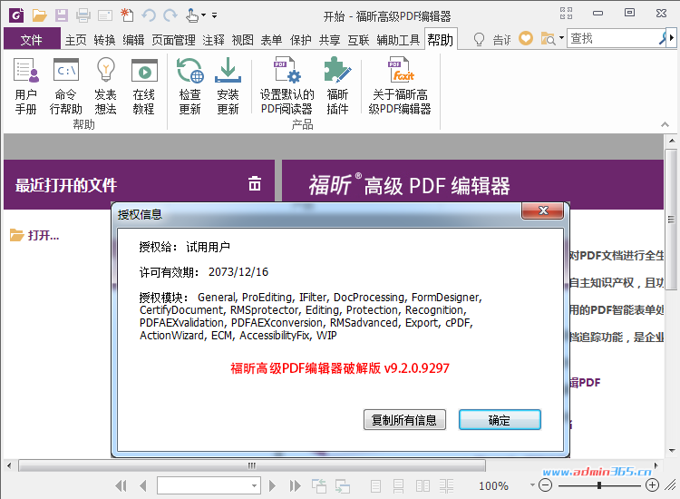The image size is (680, 499).
Task: Expand the folder search dropdown arrow
Action: coord(561,38)
